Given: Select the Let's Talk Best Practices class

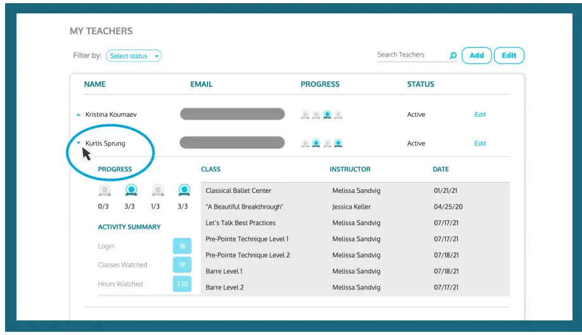Looking at the screenshot, I should [x=240, y=223].
